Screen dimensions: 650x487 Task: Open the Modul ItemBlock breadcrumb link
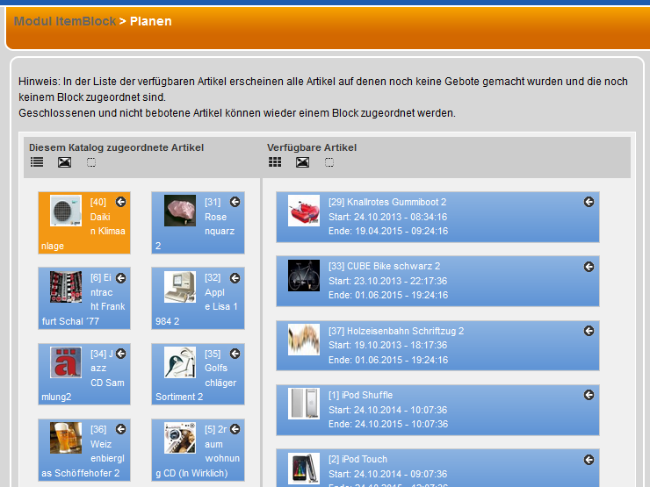click(65, 21)
